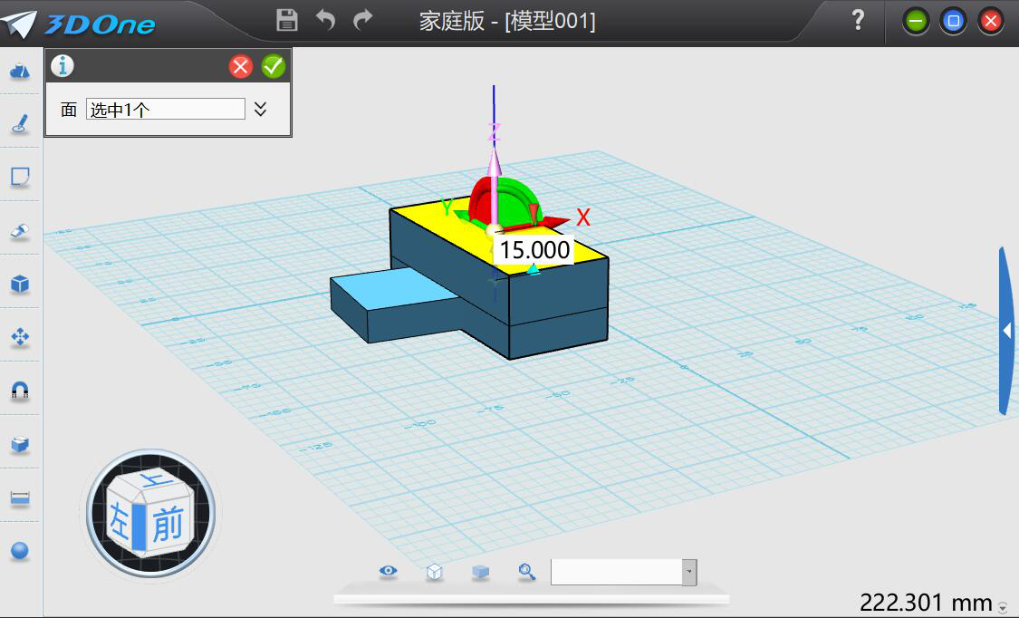Confirm the operation with green check
The image size is (1019, 618).
[x=274, y=66]
